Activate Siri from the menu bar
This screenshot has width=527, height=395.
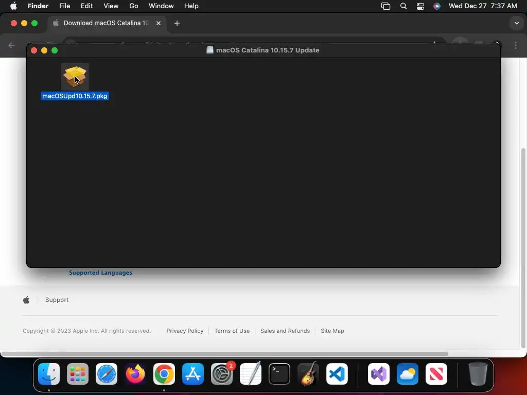click(x=436, y=6)
